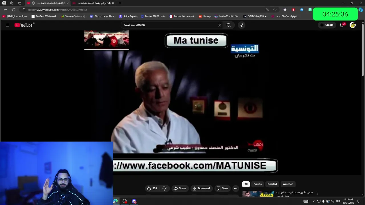This screenshot has height=205, width=365.
Task: Open the GOLD 3444,270 bookmark
Action: (x=255, y=16)
